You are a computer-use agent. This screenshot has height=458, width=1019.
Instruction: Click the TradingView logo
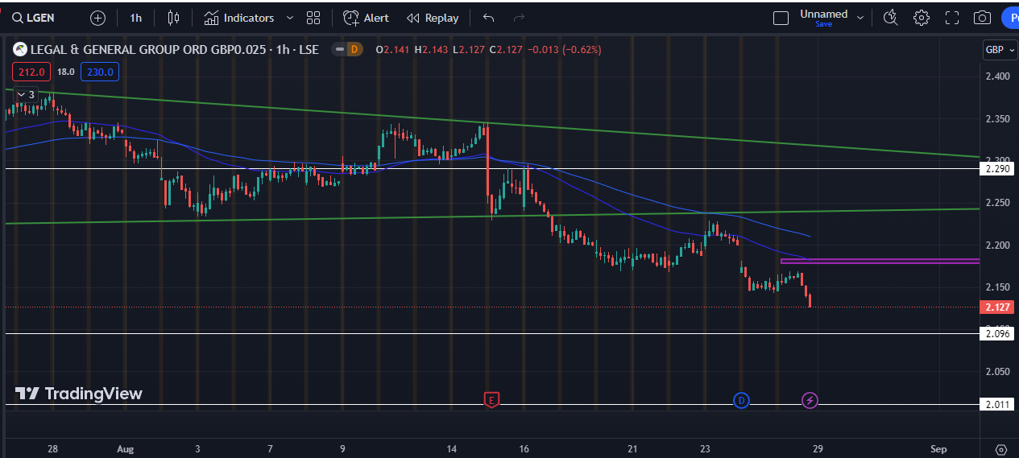tap(79, 394)
